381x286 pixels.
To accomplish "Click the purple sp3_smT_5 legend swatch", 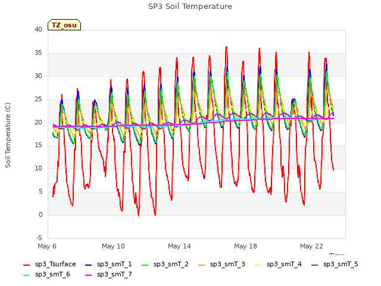I will (x=315, y=265).
